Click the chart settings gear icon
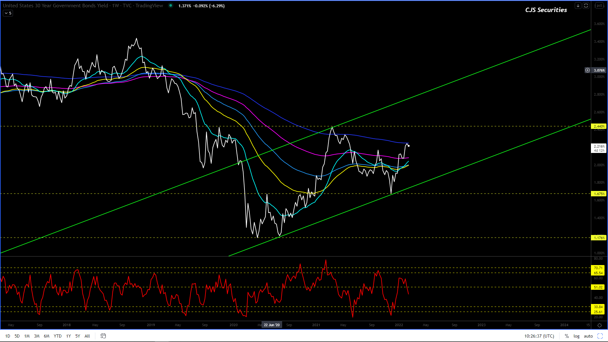608x342 pixels. pyautogui.click(x=599, y=325)
